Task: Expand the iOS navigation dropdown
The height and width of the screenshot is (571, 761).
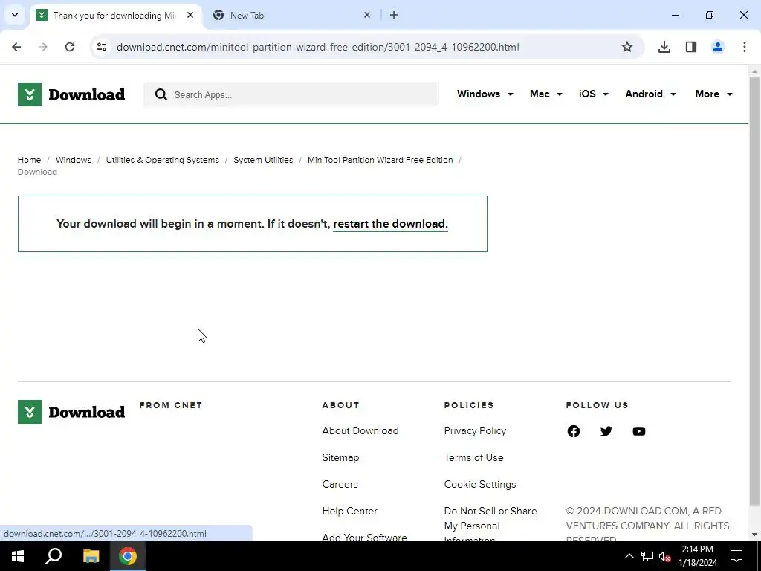Action: (x=594, y=94)
